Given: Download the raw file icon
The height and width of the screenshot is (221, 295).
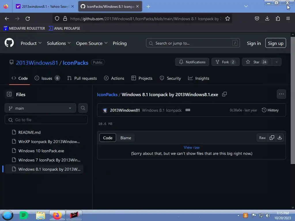Looking at the screenshot, I should click(x=280, y=138).
